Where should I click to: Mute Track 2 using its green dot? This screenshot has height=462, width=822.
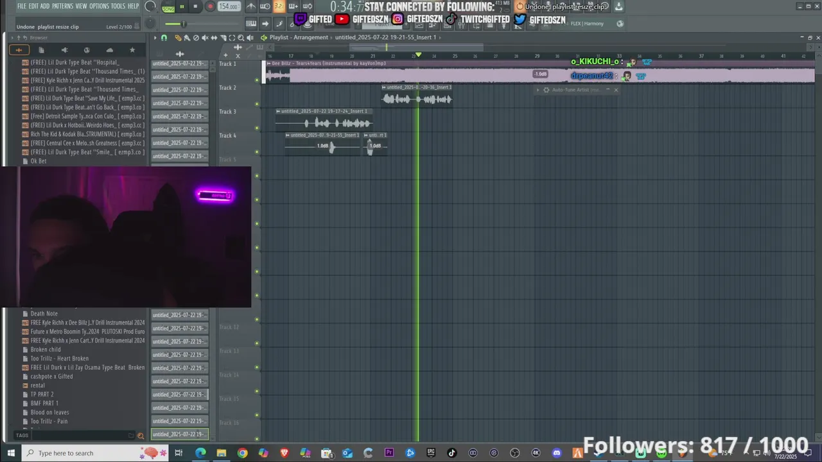[x=257, y=104]
